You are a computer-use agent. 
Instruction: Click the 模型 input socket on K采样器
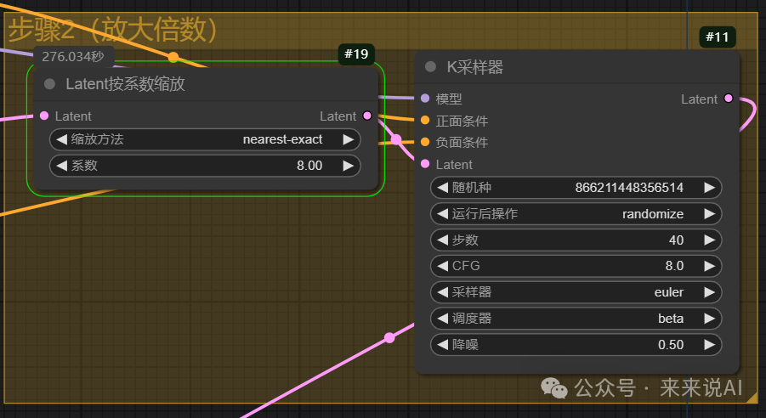tap(425, 99)
